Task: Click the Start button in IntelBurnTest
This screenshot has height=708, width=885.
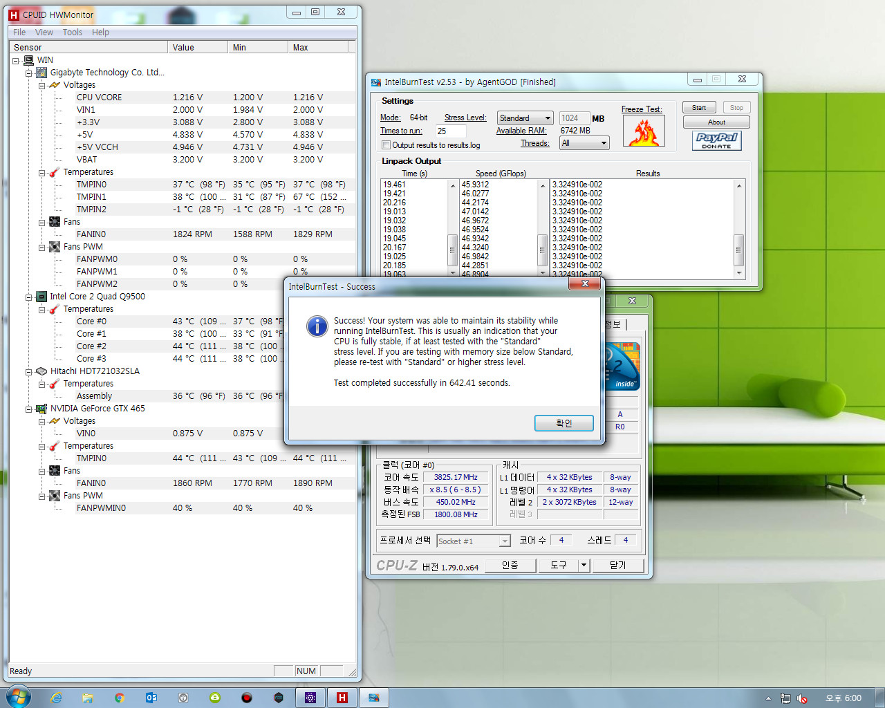Action: point(699,108)
